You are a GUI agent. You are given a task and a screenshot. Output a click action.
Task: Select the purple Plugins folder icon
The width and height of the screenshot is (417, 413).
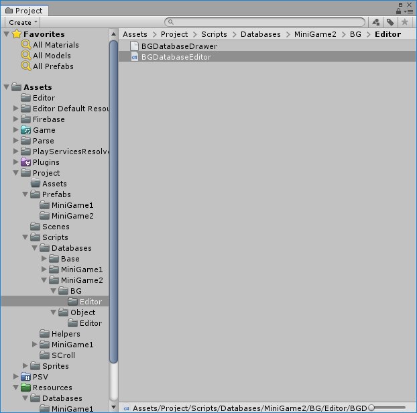25,162
